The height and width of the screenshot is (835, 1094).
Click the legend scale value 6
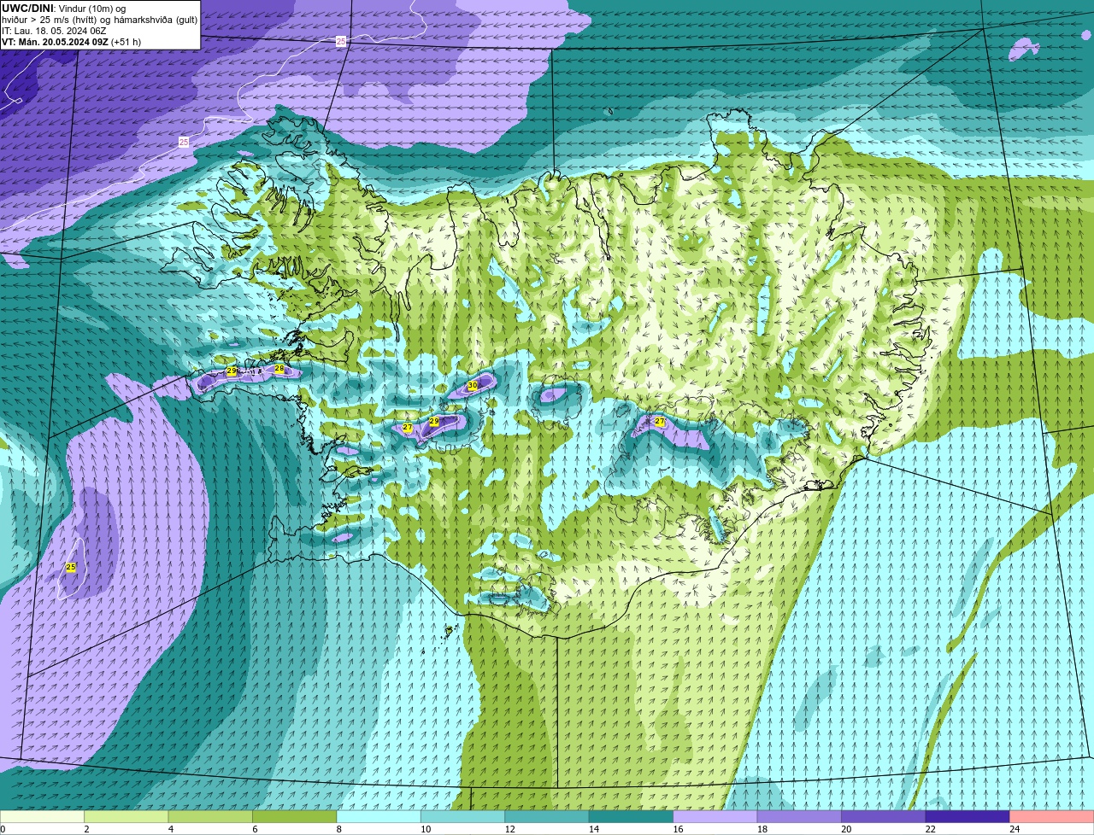(254, 829)
